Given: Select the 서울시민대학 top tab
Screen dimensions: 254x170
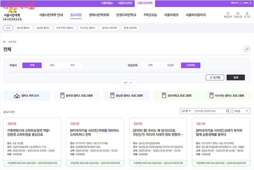Looking at the screenshot, I should [x=145, y=3].
